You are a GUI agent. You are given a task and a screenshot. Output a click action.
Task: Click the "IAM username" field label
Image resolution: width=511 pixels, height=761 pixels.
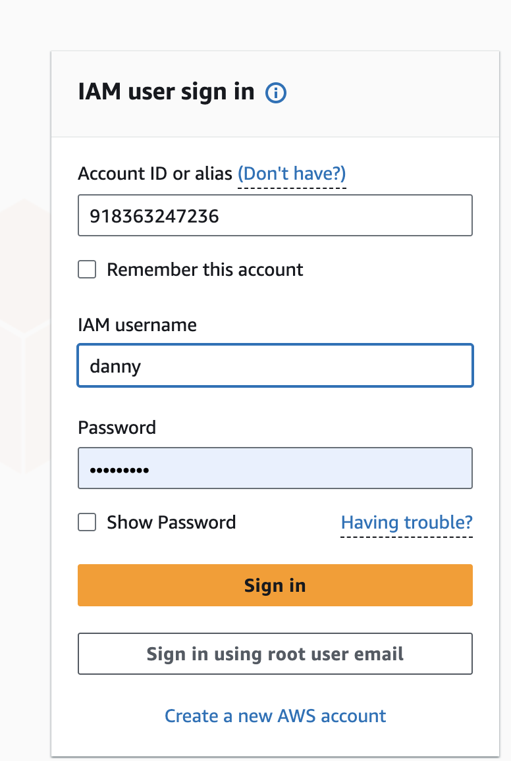click(x=137, y=325)
